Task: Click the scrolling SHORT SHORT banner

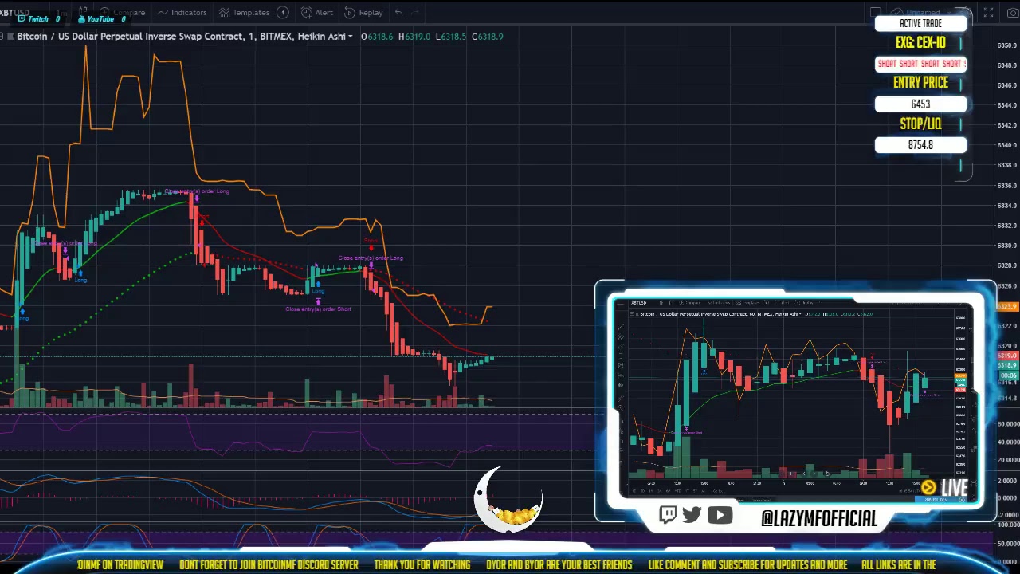Action: coord(920,64)
